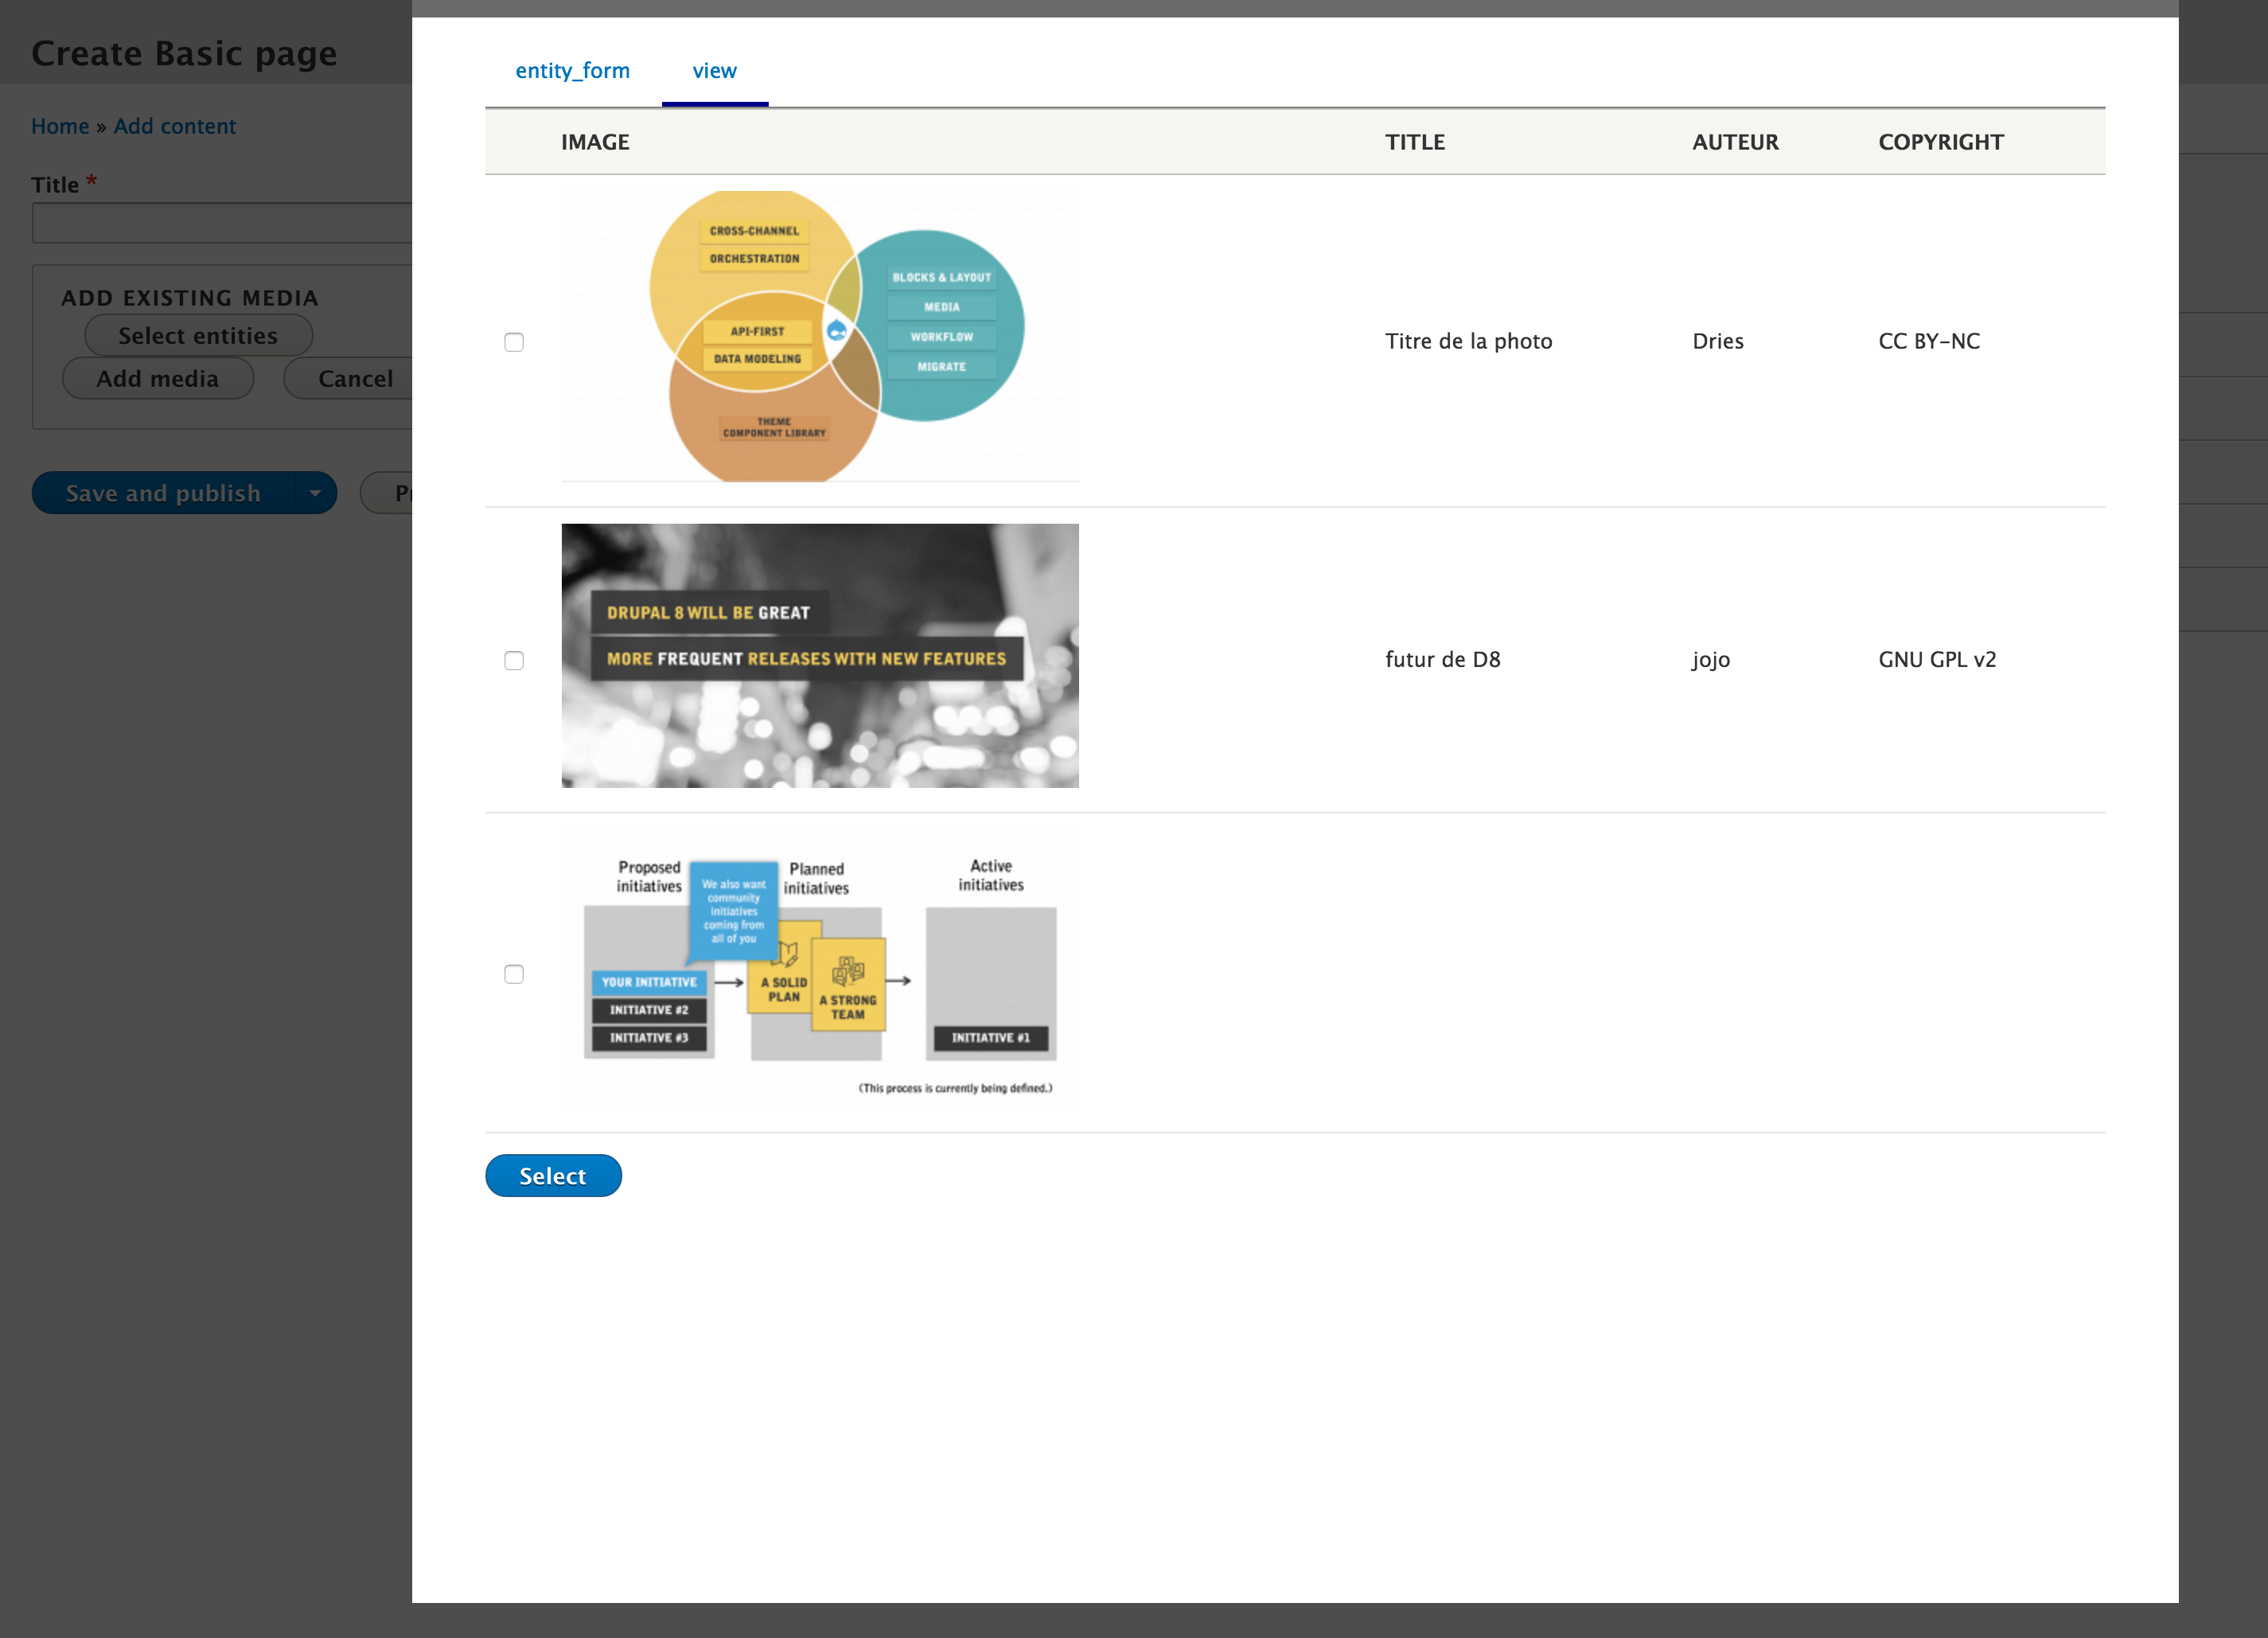Screen dimensions: 2268x1638
Task: Toggle checkbox for third image row
Action: coord(514,974)
